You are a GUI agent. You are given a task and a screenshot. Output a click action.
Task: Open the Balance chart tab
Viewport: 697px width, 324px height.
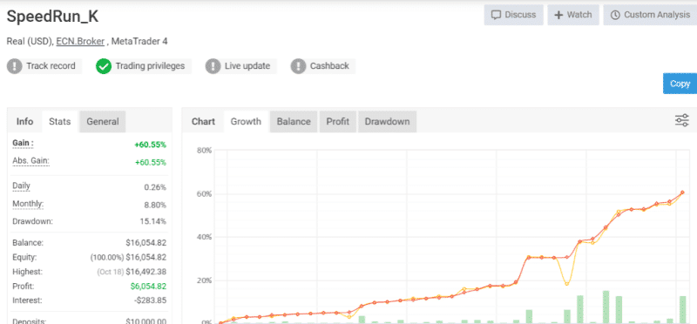click(x=294, y=122)
